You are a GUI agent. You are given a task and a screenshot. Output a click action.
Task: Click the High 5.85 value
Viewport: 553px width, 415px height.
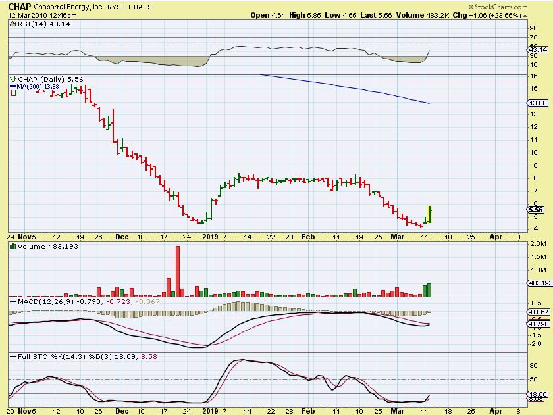coord(305,16)
